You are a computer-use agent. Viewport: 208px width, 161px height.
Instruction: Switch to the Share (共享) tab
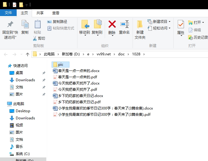click(x=40, y=13)
